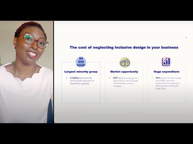The width and height of the screenshot is (193, 144).
Task: Click the 'Largest minority group' heading
Action: [81, 72]
